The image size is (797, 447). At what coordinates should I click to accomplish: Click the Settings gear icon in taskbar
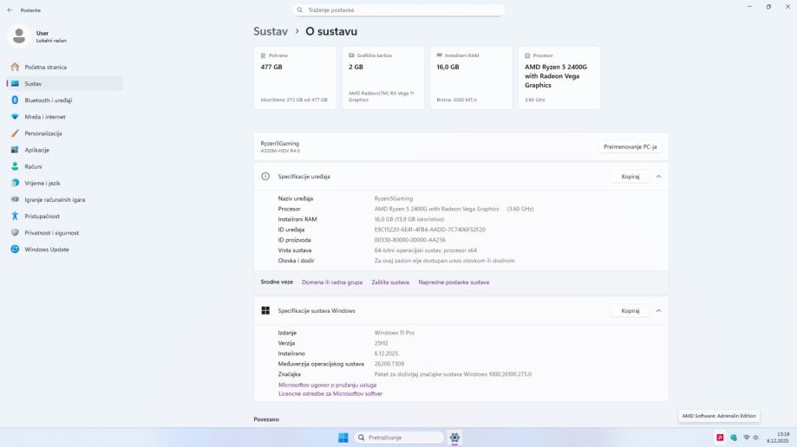point(454,437)
